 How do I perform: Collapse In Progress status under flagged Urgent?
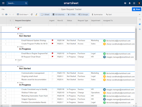[18, 47]
